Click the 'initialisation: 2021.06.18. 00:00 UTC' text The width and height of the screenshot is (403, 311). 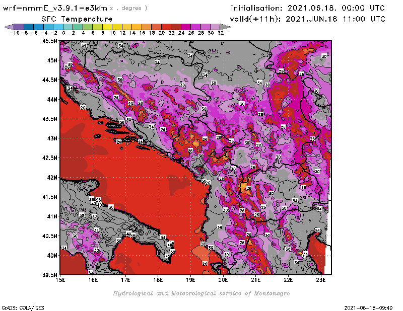pos(308,8)
